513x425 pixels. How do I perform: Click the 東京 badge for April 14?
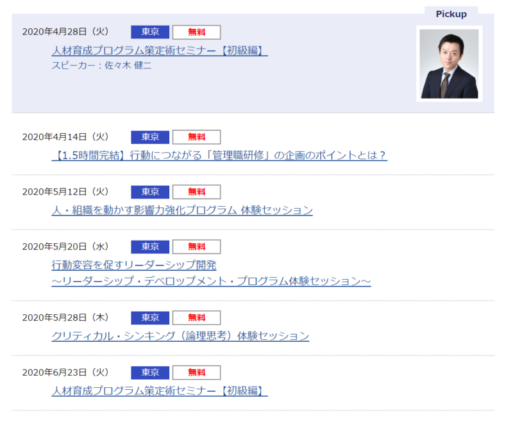click(x=150, y=137)
